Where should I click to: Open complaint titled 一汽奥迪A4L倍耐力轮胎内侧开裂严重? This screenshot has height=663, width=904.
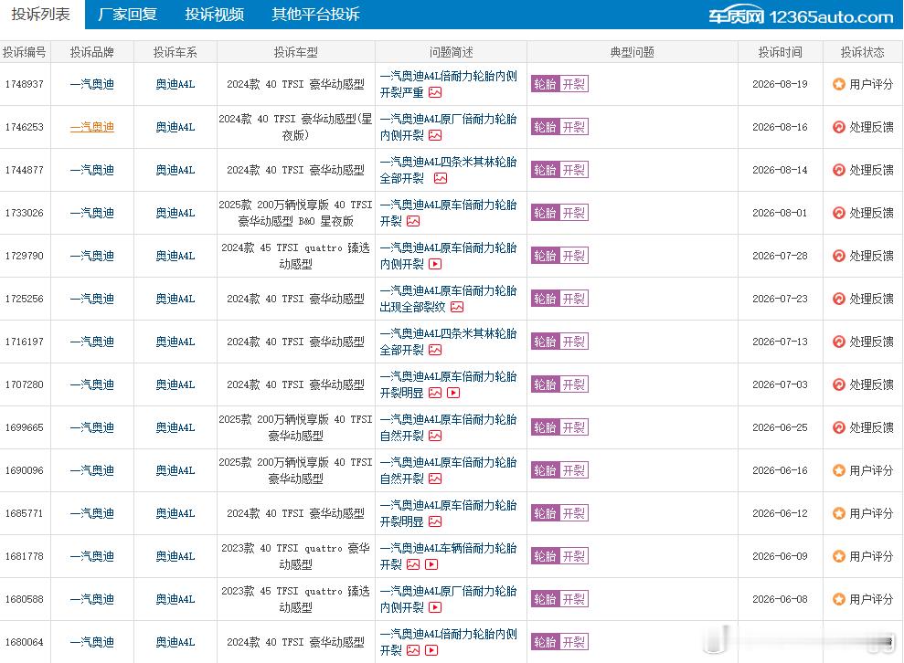point(449,84)
